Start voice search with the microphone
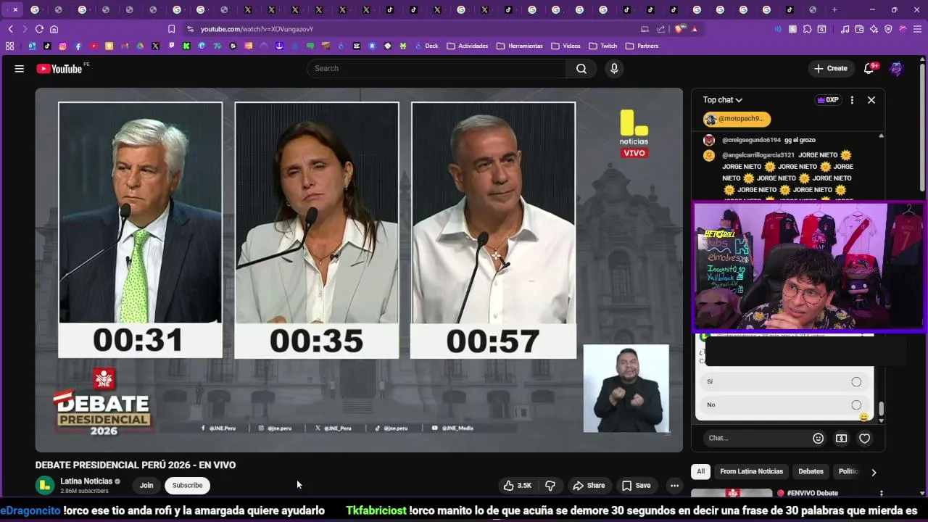The width and height of the screenshot is (928, 522). [x=614, y=68]
